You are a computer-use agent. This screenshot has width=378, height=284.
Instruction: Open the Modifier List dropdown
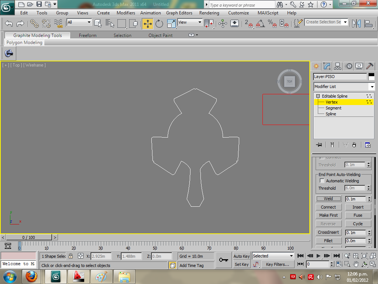tap(344, 87)
